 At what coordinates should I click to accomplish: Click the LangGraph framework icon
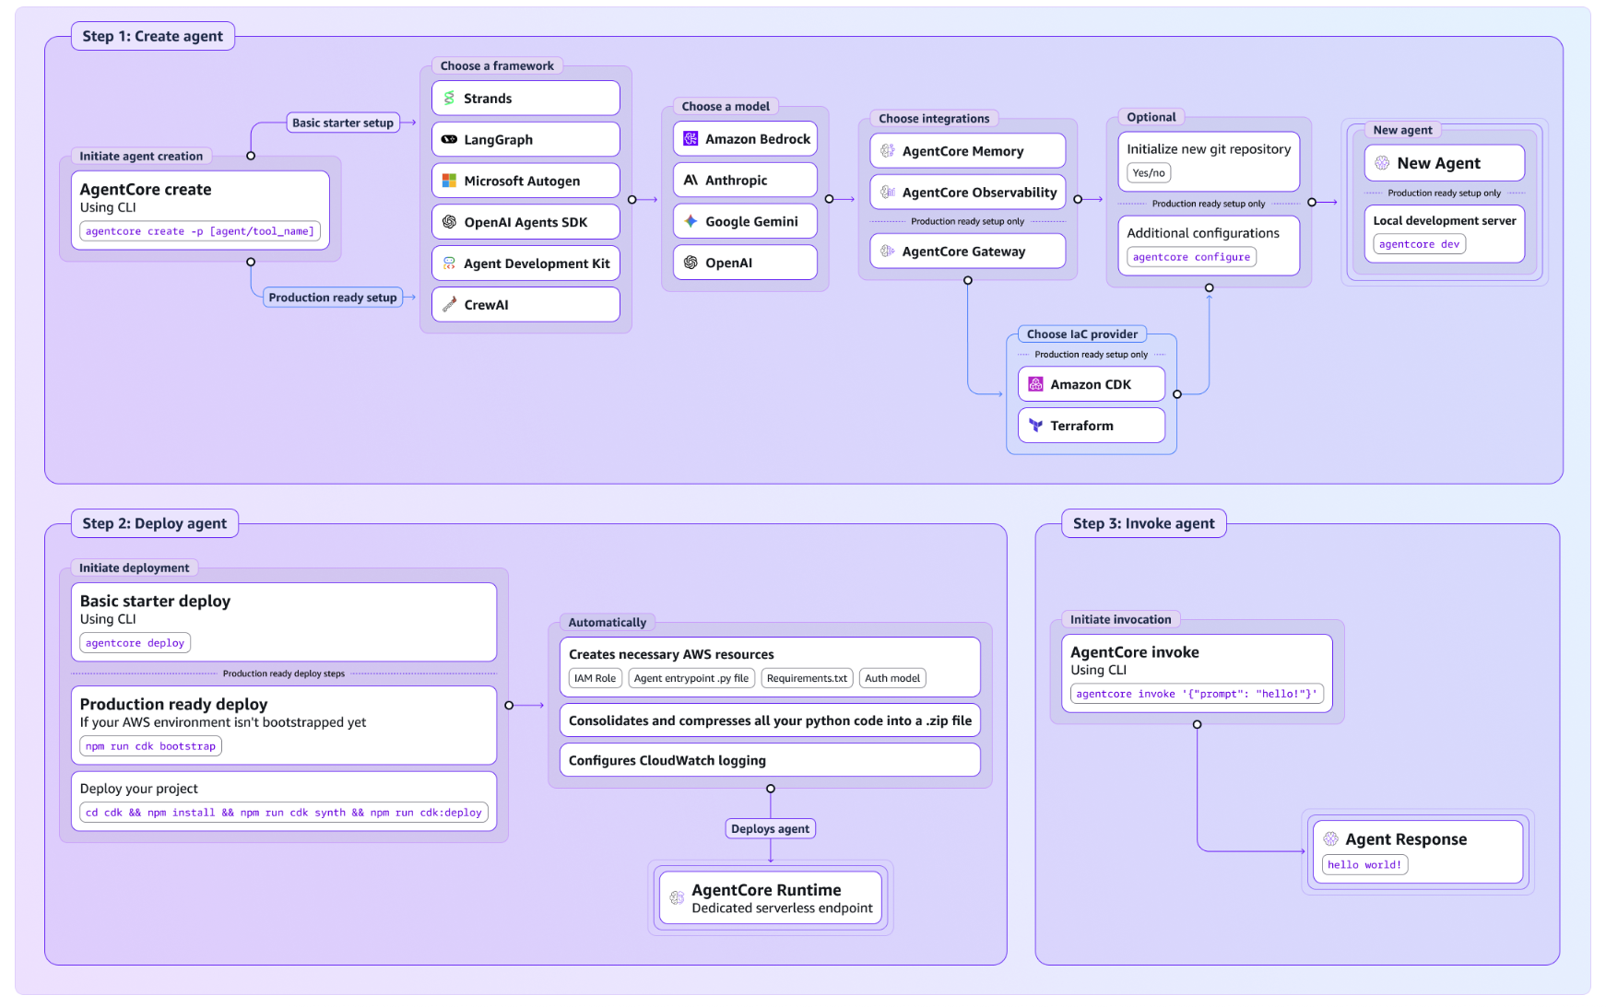[449, 140]
